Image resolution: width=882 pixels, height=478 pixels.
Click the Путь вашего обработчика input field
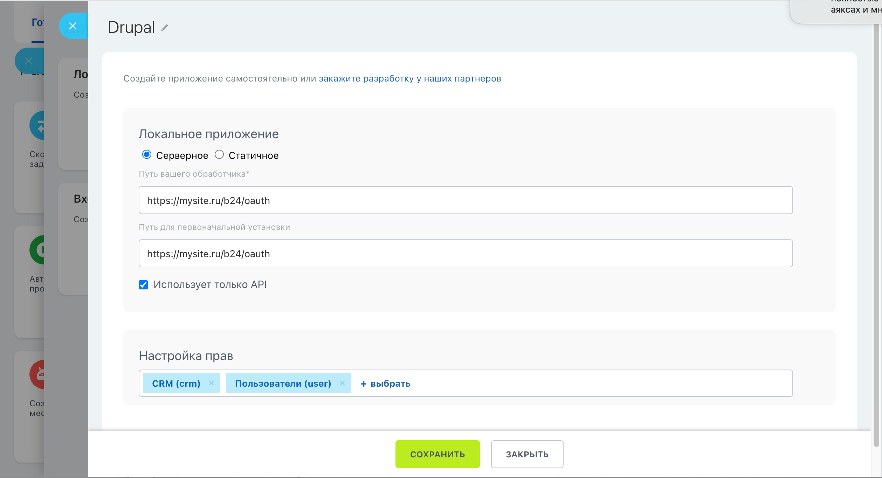click(466, 200)
